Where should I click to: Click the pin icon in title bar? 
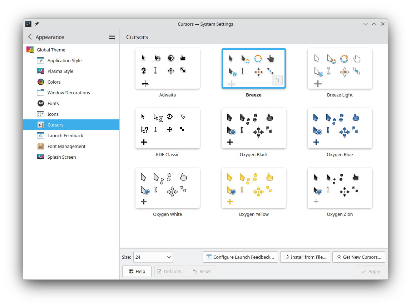(x=37, y=24)
